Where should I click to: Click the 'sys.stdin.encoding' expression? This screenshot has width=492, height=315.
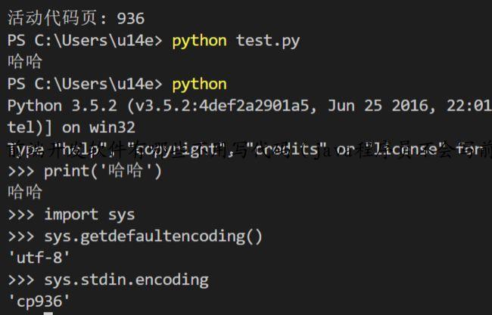tap(126, 280)
